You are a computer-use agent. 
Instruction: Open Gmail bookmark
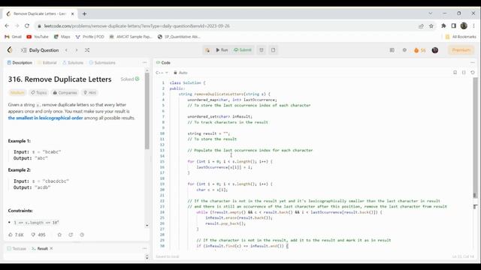[13, 37]
